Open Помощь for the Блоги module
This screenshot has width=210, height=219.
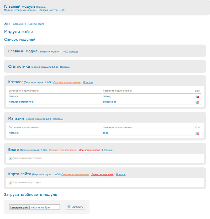pos(108,150)
